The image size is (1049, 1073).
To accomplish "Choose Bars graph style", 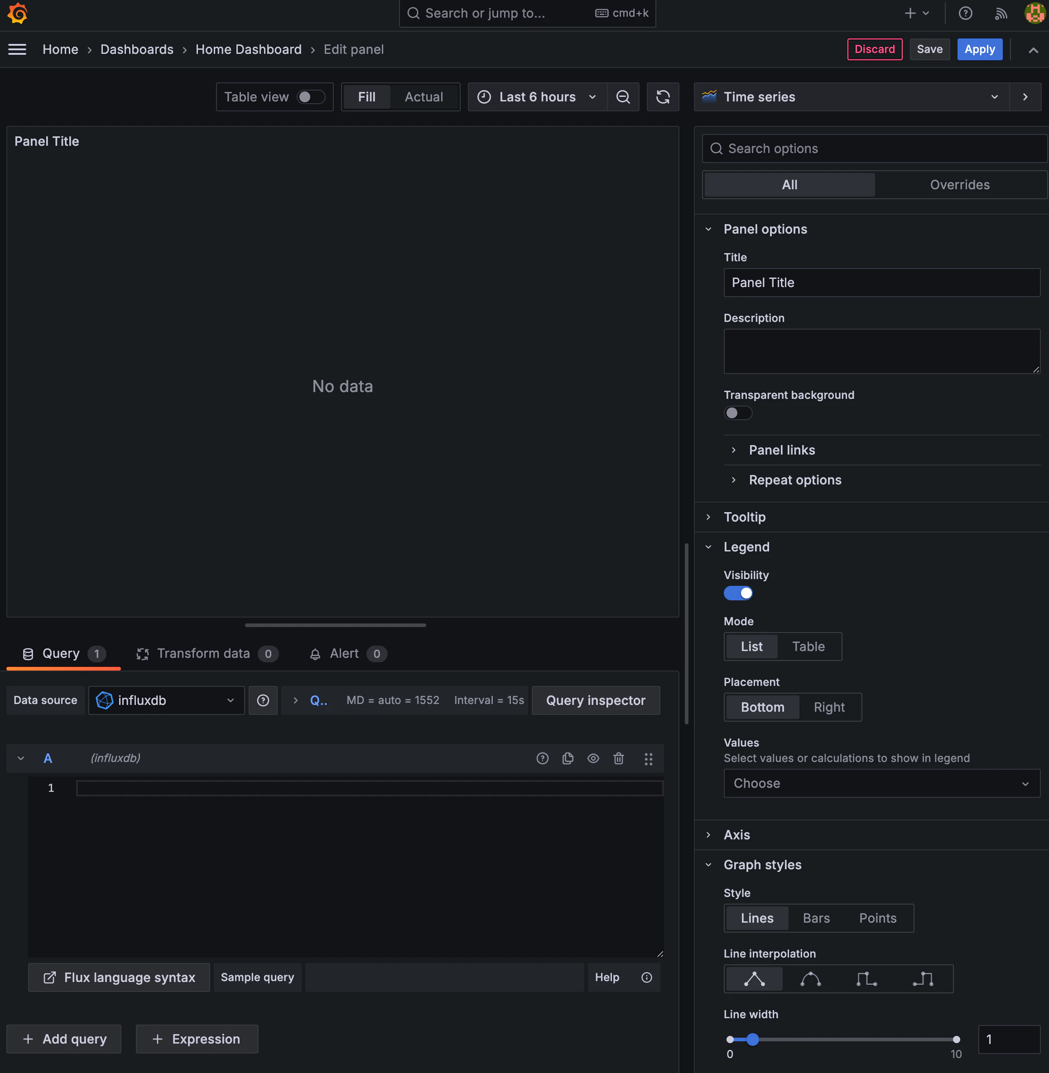I will point(816,918).
